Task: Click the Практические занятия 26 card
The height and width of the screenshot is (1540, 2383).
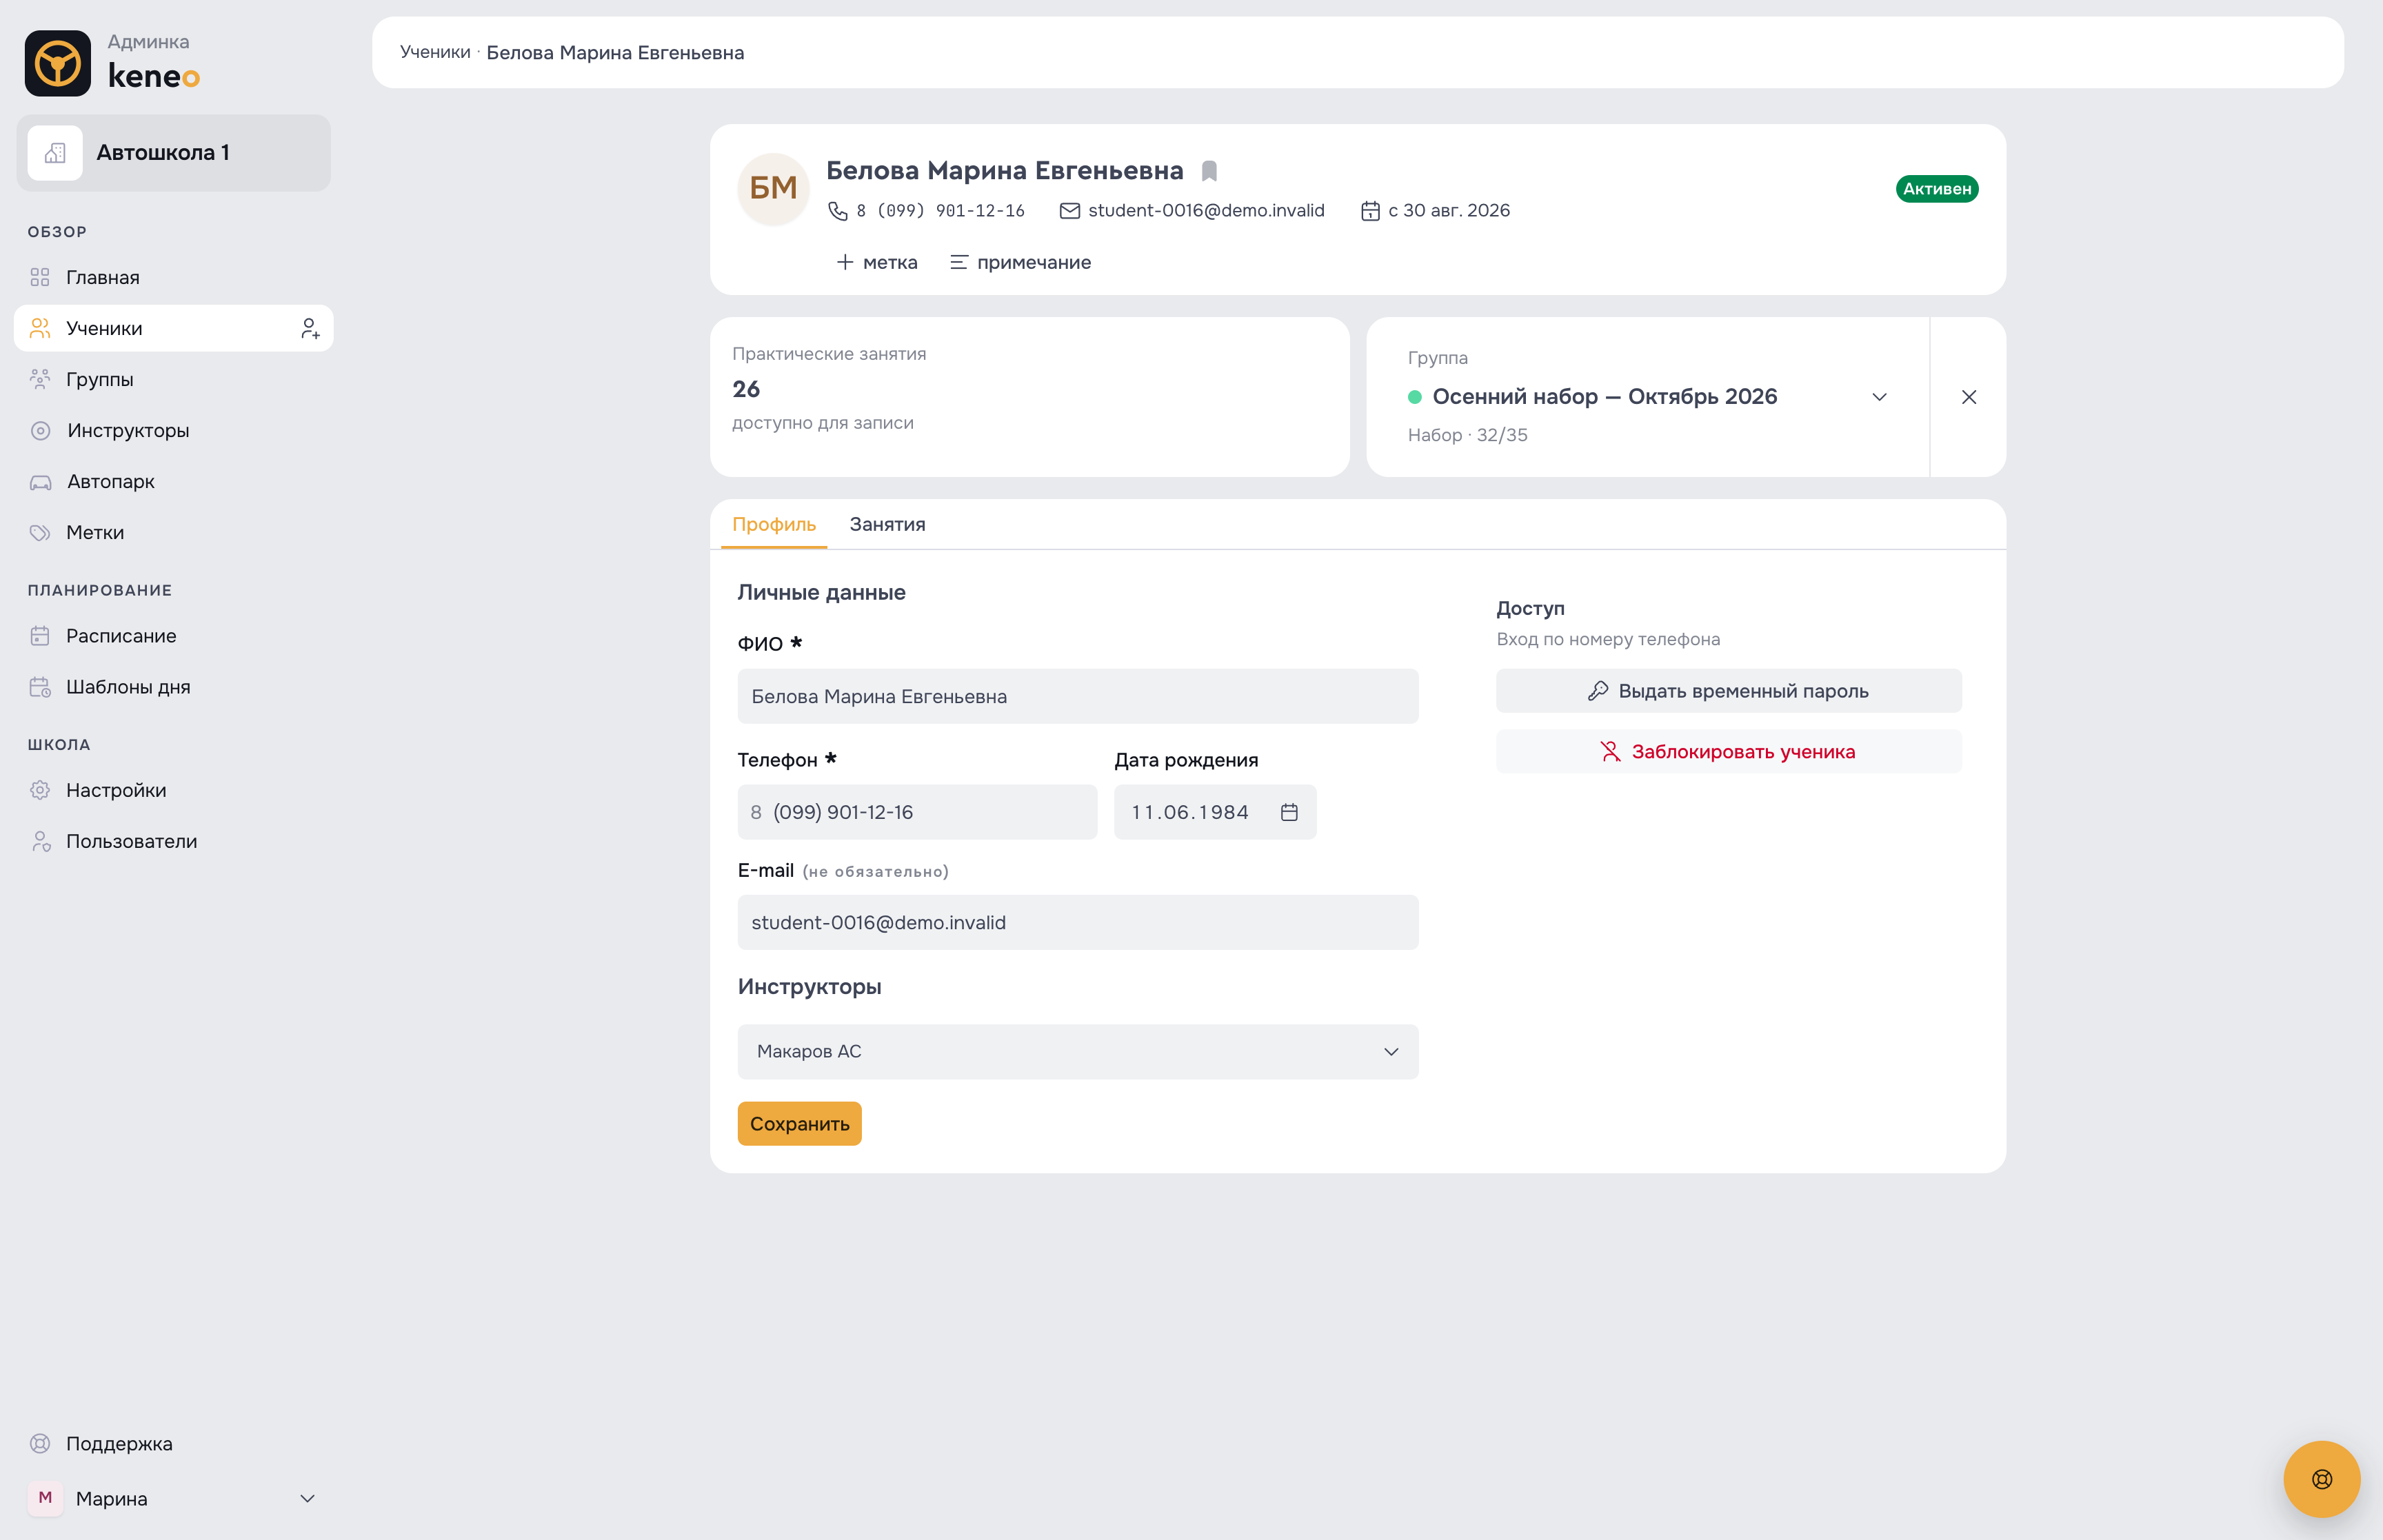Action: tap(1029, 397)
